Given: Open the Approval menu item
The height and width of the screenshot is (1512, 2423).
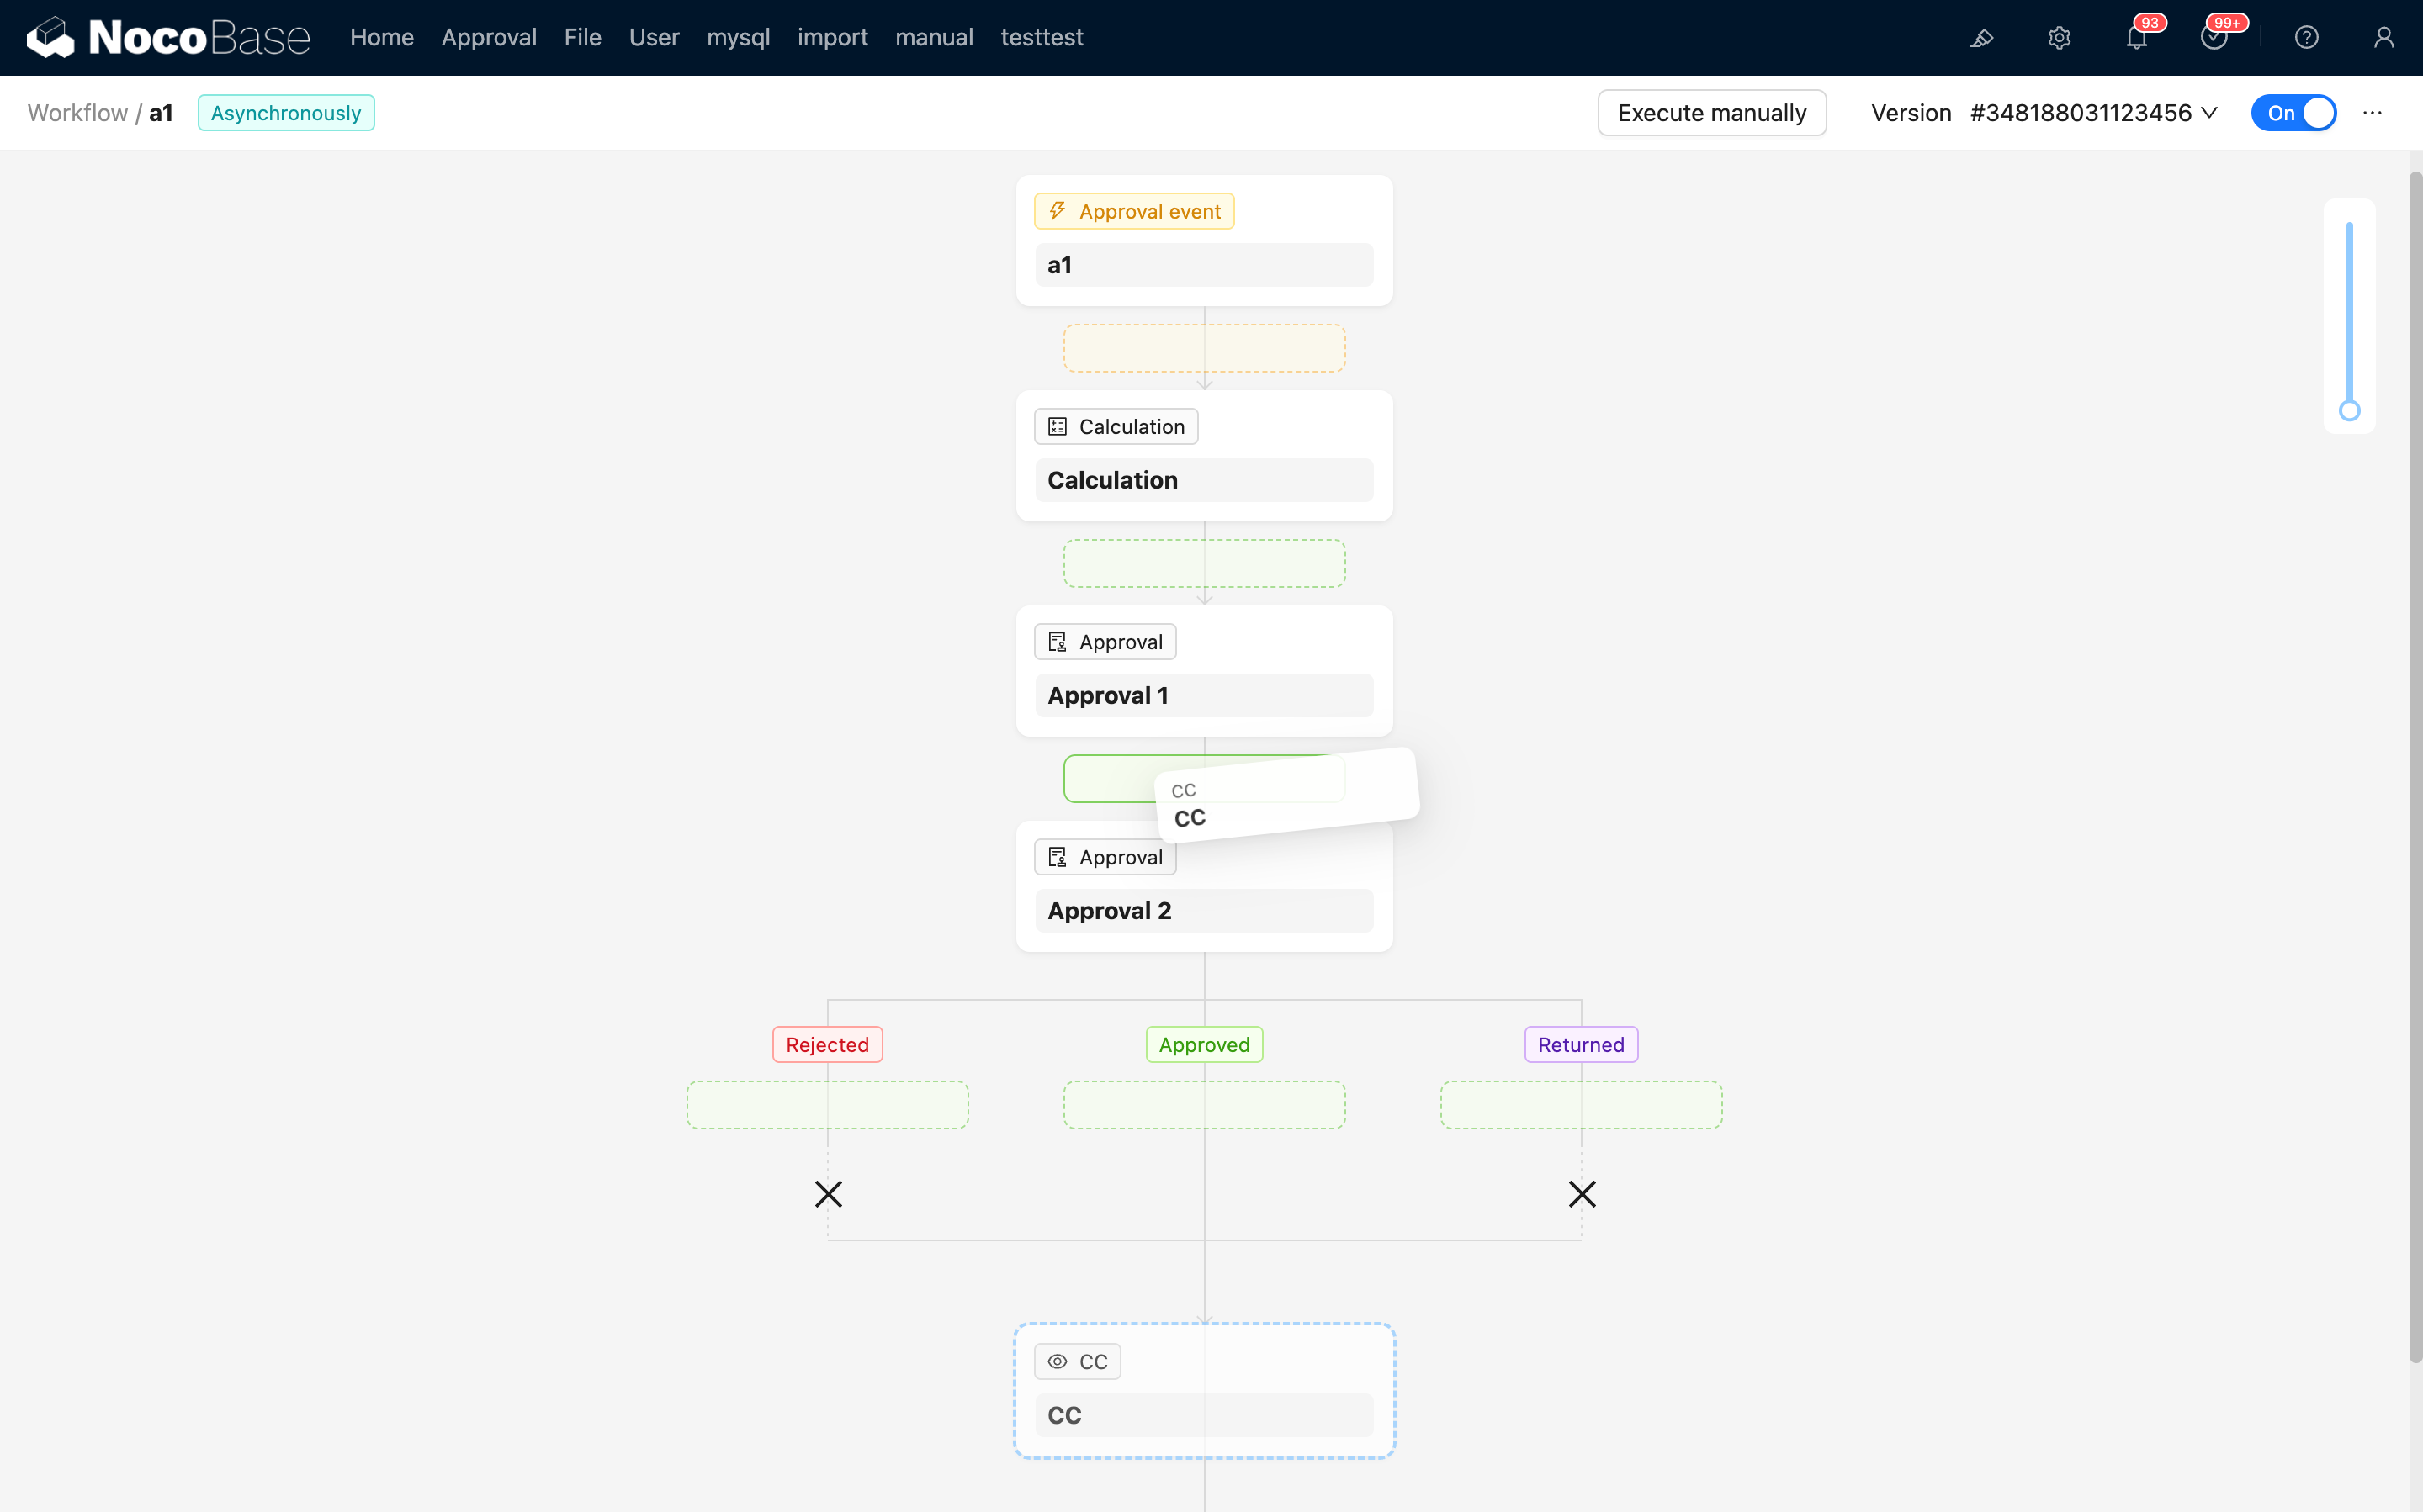Looking at the screenshot, I should pos(488,38).
